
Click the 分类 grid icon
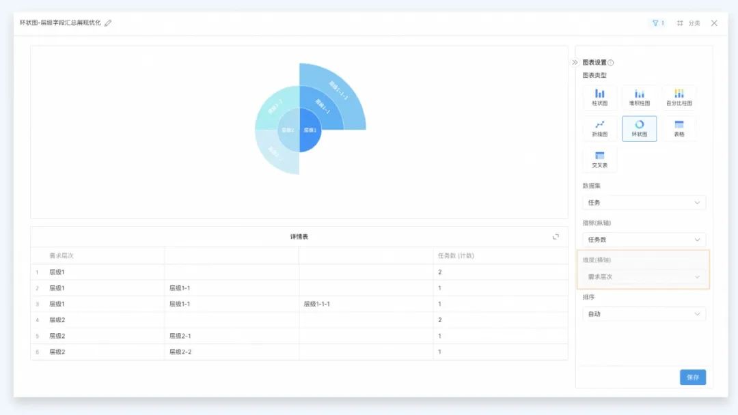click(680, 23)
